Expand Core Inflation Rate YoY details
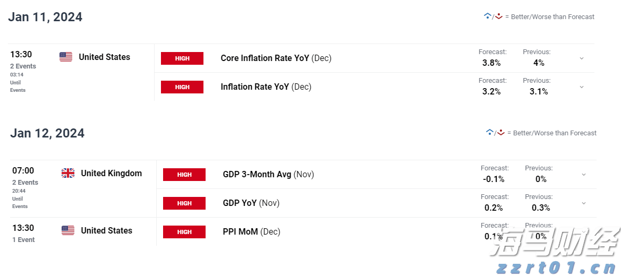The image size is (621, 276). click(x=582, y=58)
